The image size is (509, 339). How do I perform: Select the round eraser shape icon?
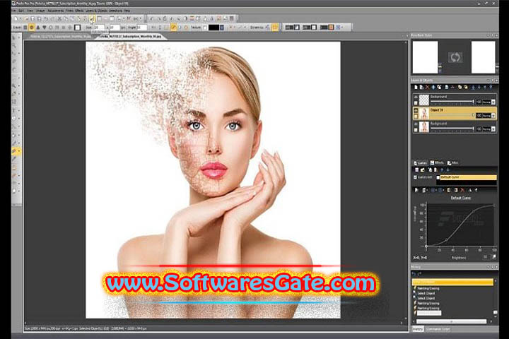click(x=32, y=28)
